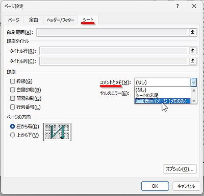Select シートの末尾 list option
Image resolution: width=204 pixels, height=196 pixels.
coord(163,95)
